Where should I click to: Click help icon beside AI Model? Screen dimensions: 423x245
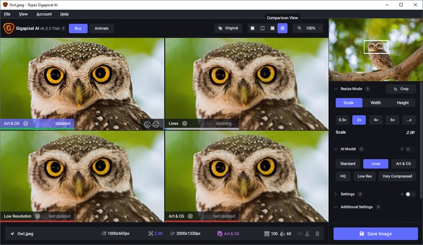coord(361,149)
